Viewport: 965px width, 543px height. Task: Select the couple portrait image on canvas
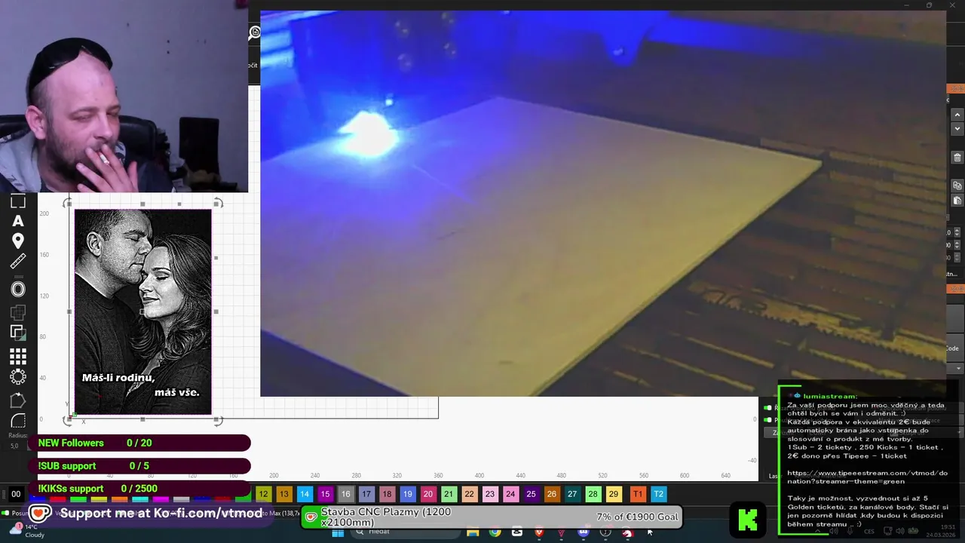pyautogui.click(x=142, y=311)
